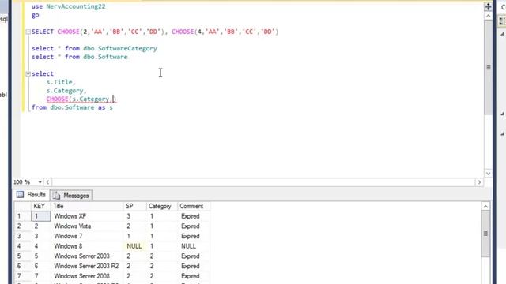Click 'from dbo.Software as s' line
The width and height of the screenshot is (506, 284).
click(x=72, y=107)
